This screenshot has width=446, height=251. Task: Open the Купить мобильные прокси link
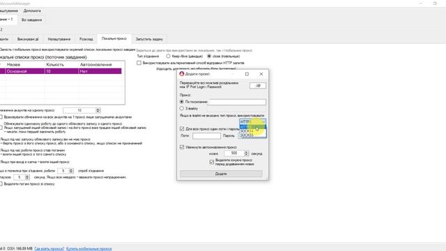click(x=89, y=249)
